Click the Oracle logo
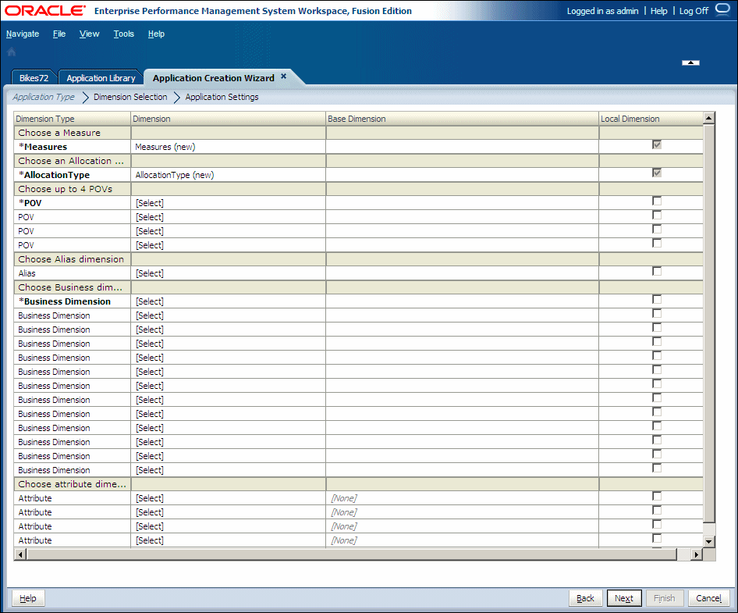Screen dimensions: 738x613 (x=43, y=11)
